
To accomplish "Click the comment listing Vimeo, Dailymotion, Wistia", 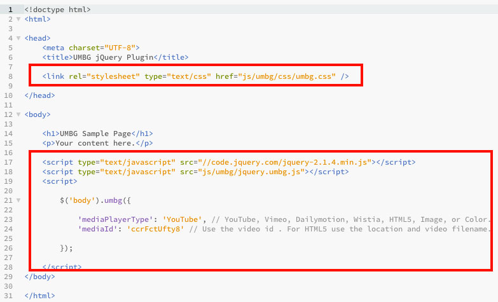I will [351, 219].
